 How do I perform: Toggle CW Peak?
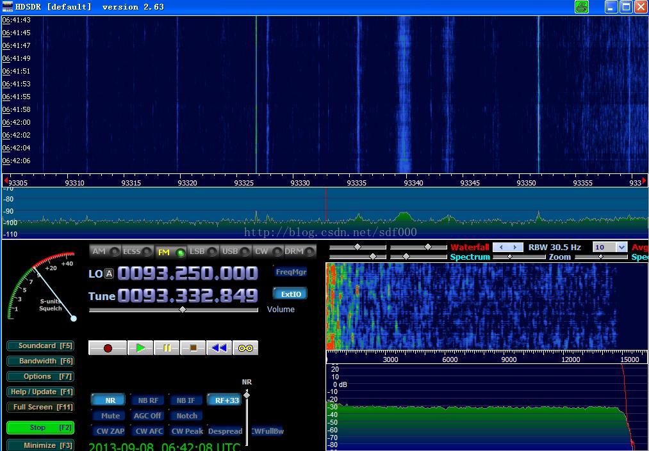[186, 431]
